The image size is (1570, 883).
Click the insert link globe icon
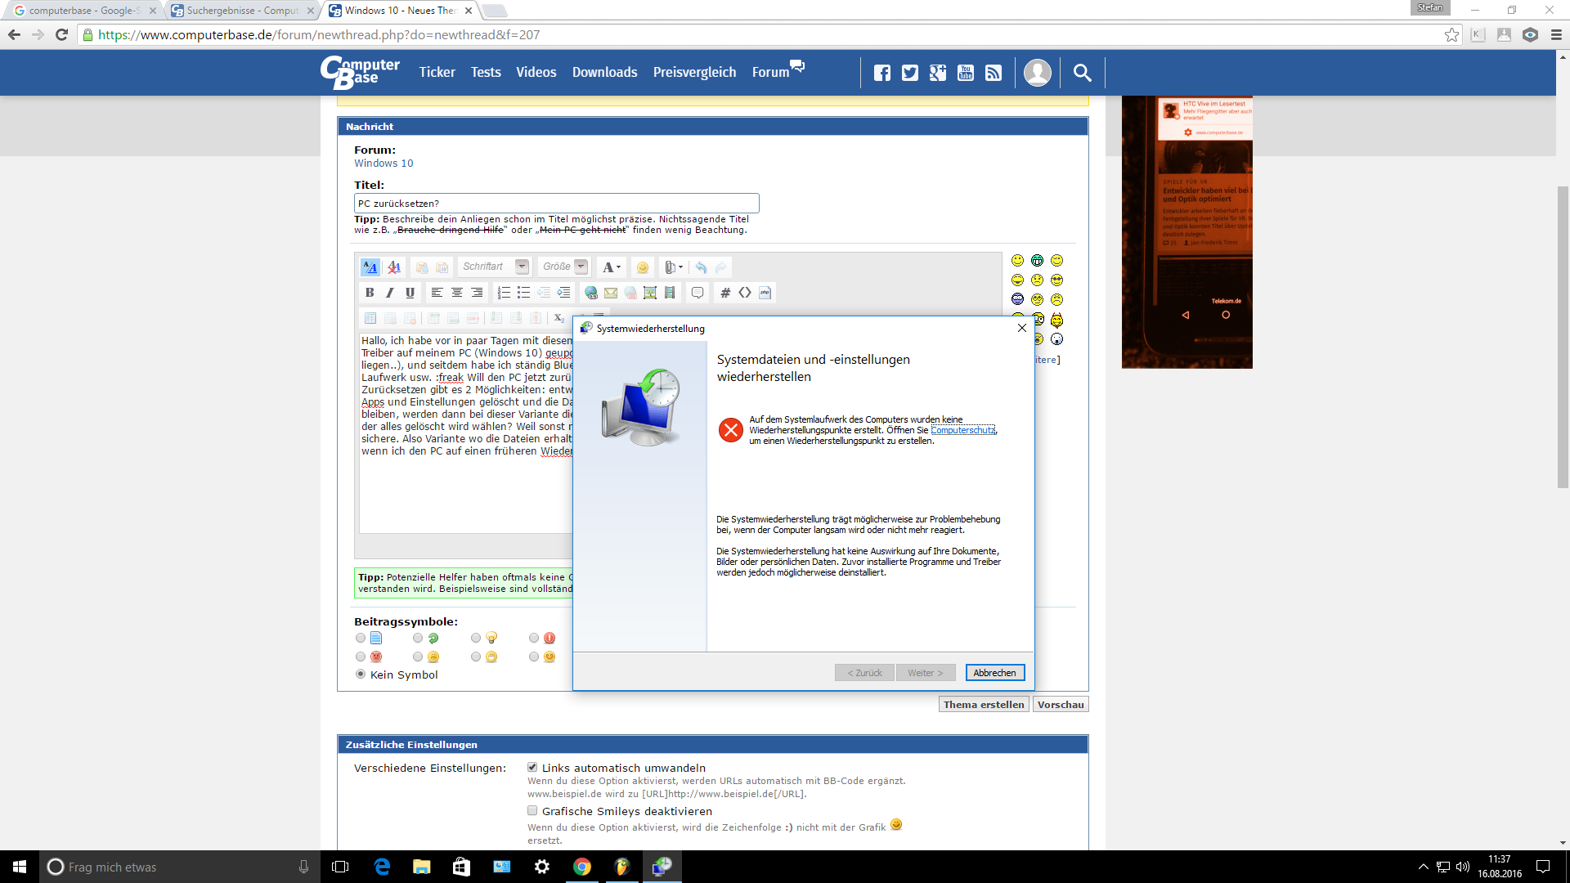click(590, 293)
